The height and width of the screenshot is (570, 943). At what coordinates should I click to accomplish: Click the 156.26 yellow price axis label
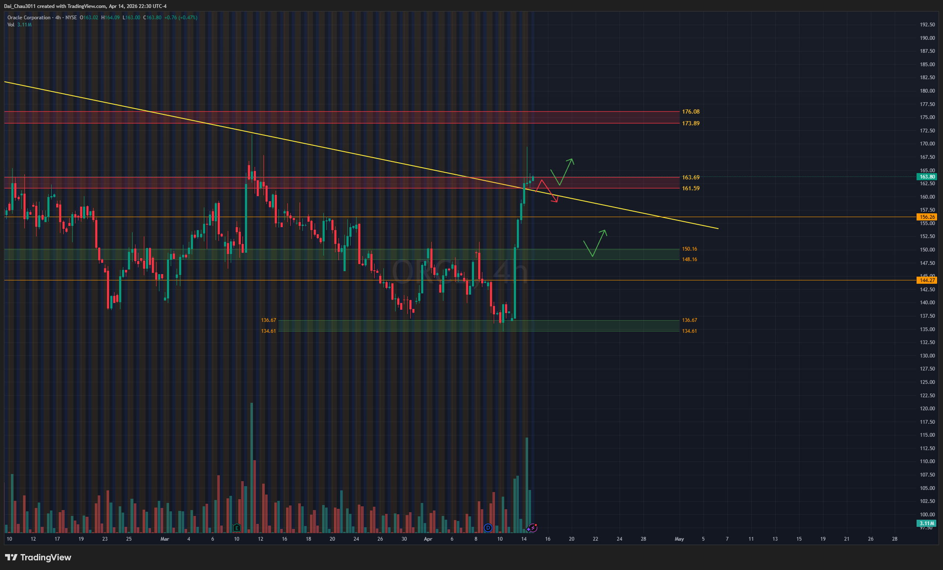(x=927, y=217)
